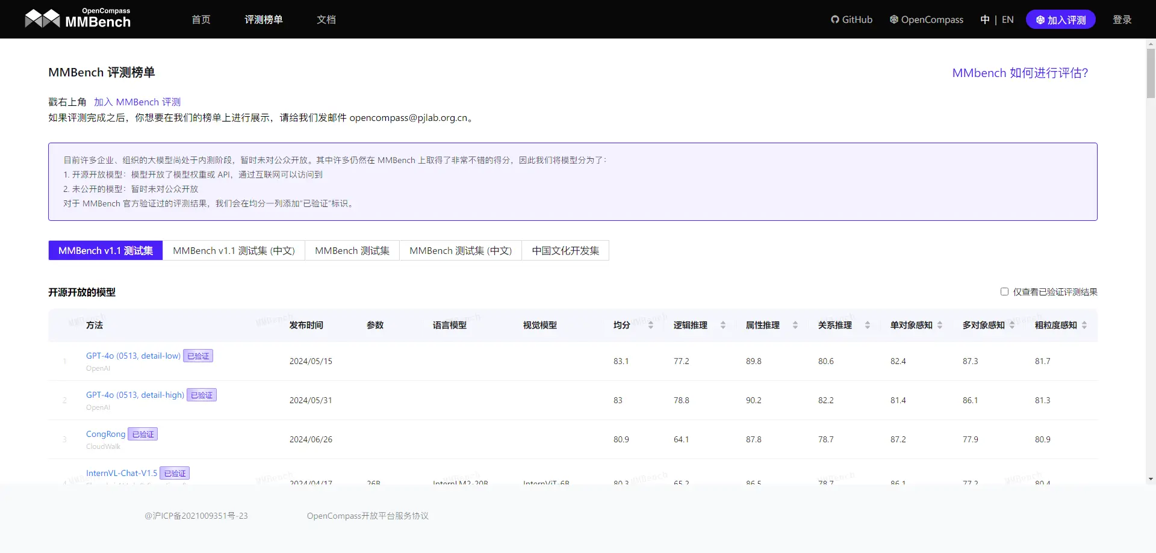Click 属性推理 value 90.2
This screenshot has width=1156, height=553.
coord(754,400)
